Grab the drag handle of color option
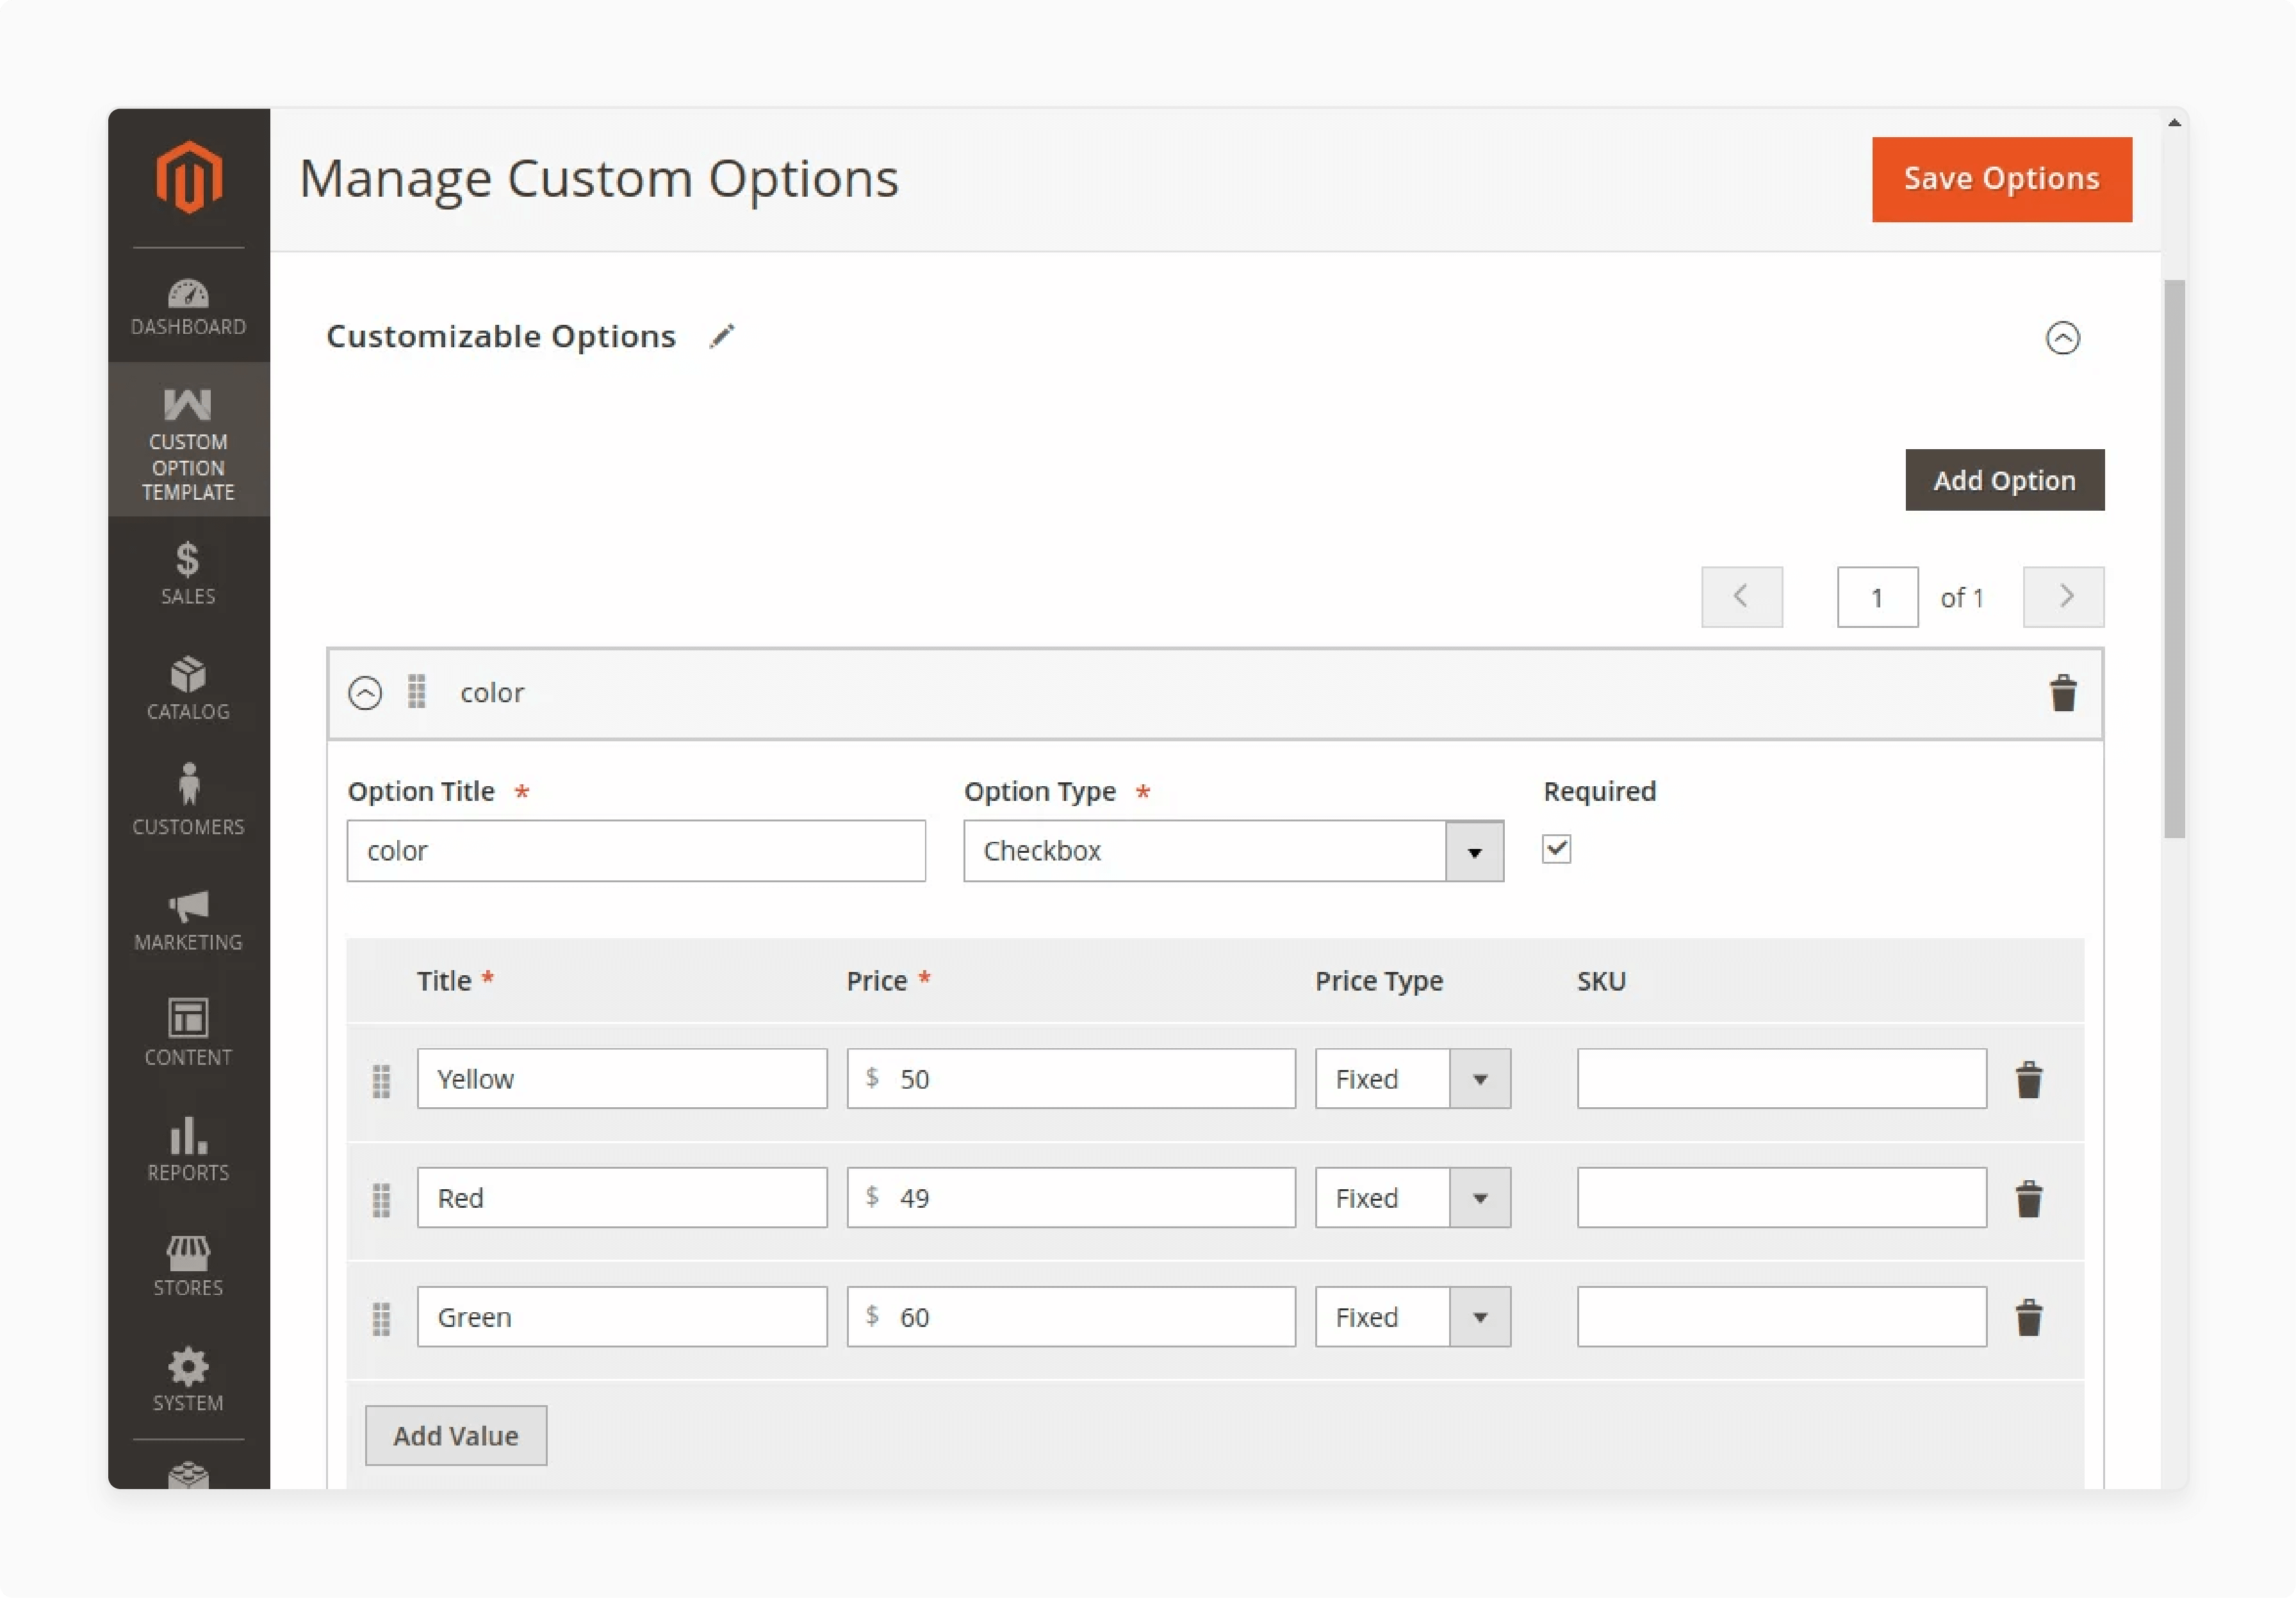2296x1598 pixels. 417,692
